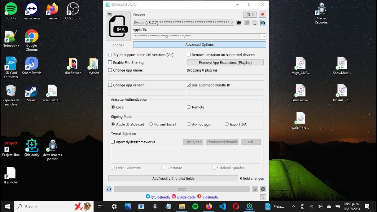
Task: Open File Explorer from taskbar
Action: 182,206
